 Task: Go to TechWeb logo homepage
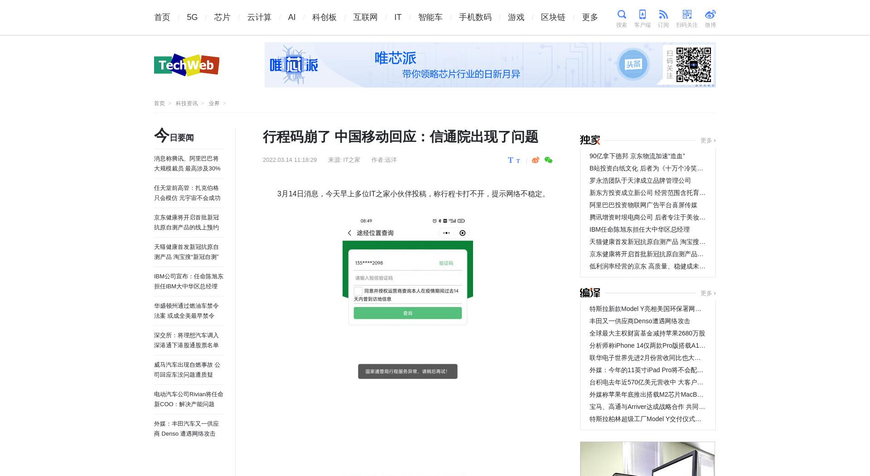tap(187, 65)
